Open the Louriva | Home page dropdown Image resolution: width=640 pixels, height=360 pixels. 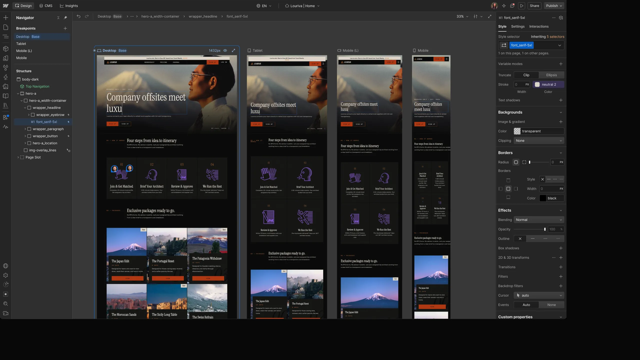point(302,6)
